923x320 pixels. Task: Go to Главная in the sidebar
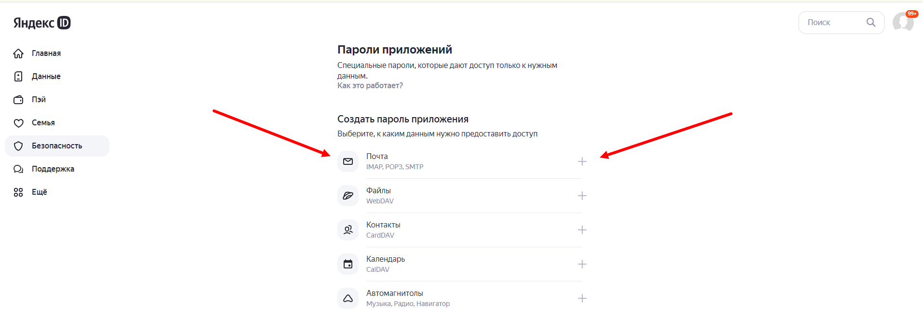pos(57,53)
